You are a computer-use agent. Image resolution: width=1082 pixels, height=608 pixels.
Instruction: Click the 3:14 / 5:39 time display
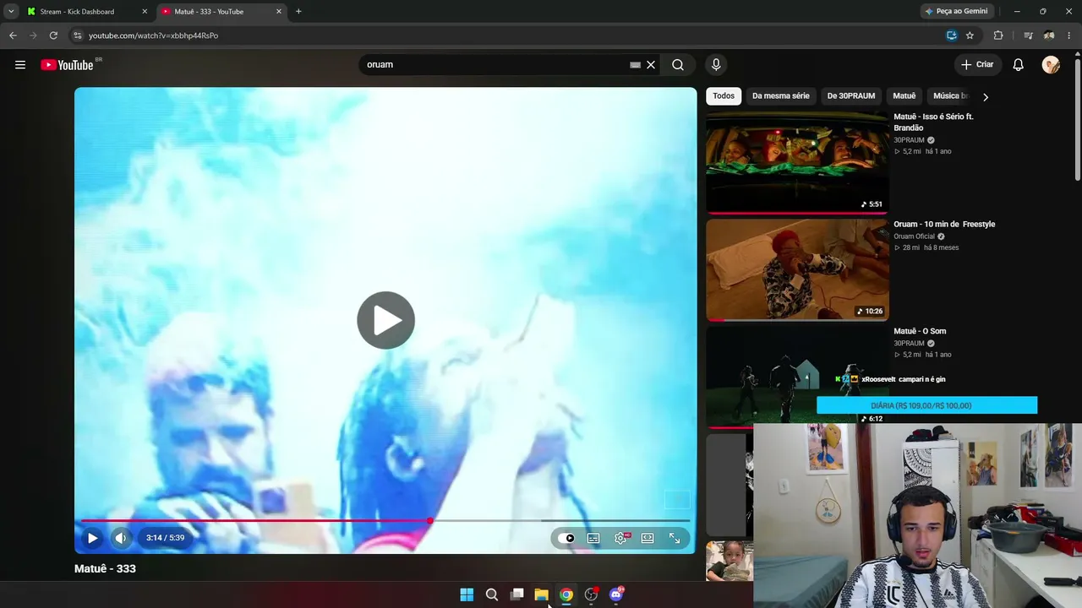tap(165, 538)
